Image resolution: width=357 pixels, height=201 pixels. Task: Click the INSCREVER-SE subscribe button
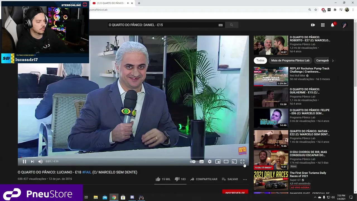click(x=235, y=193)
